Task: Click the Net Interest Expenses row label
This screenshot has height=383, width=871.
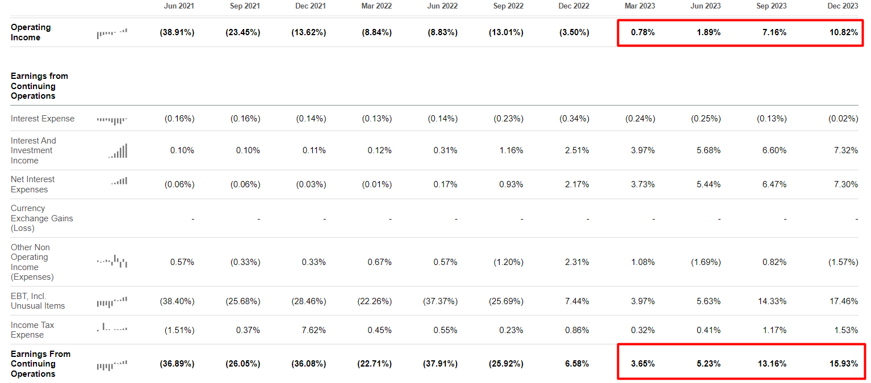Action: 32,184
